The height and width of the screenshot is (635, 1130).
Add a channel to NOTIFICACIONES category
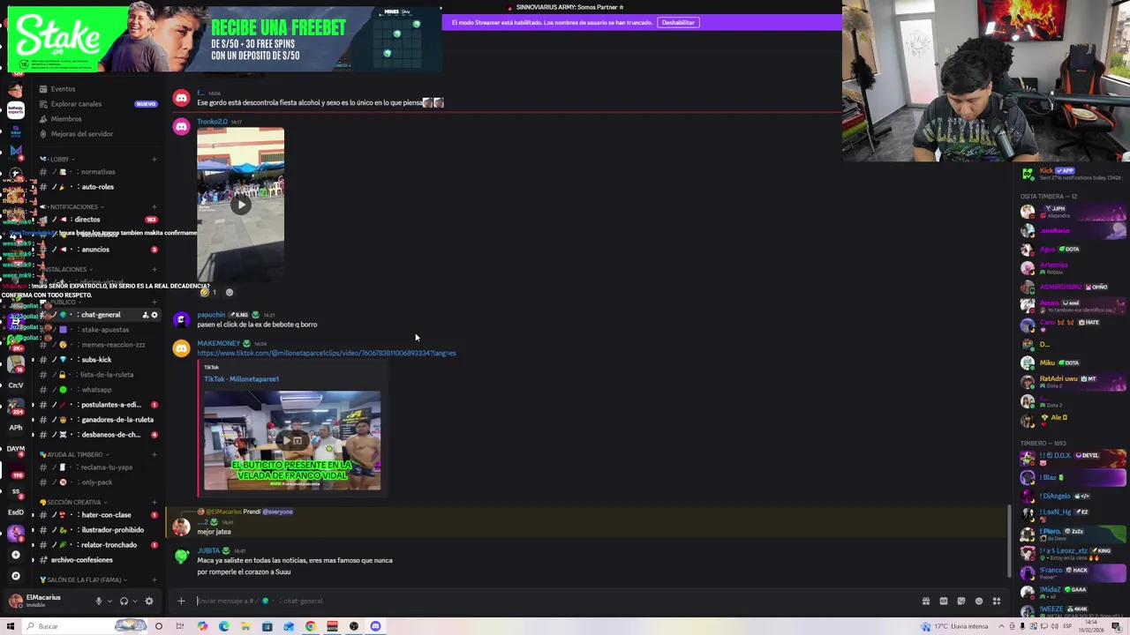point(154,207)
